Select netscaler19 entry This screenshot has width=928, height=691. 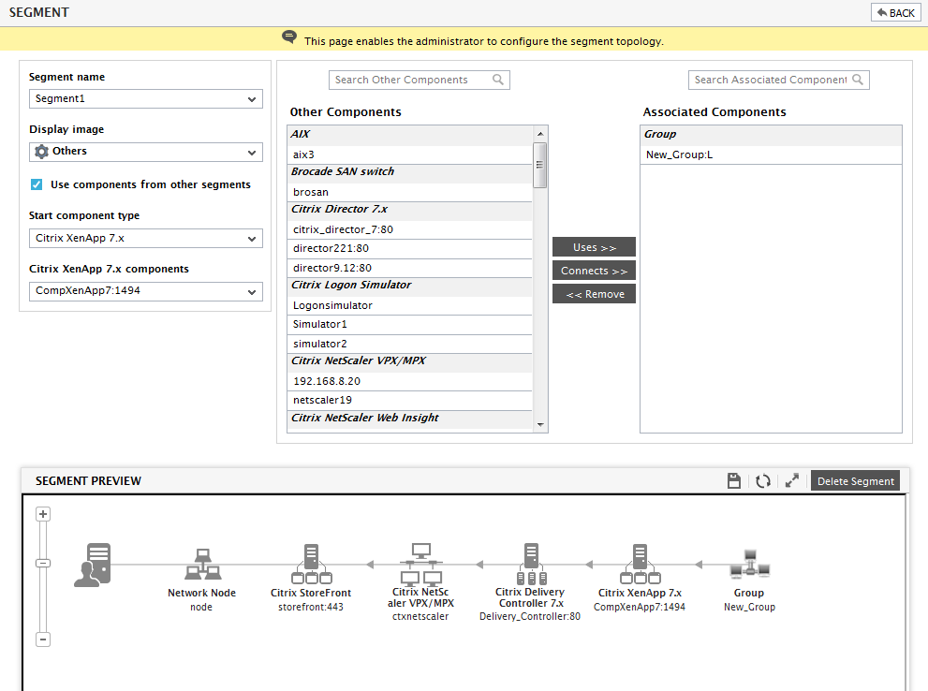tap(409, 400)
